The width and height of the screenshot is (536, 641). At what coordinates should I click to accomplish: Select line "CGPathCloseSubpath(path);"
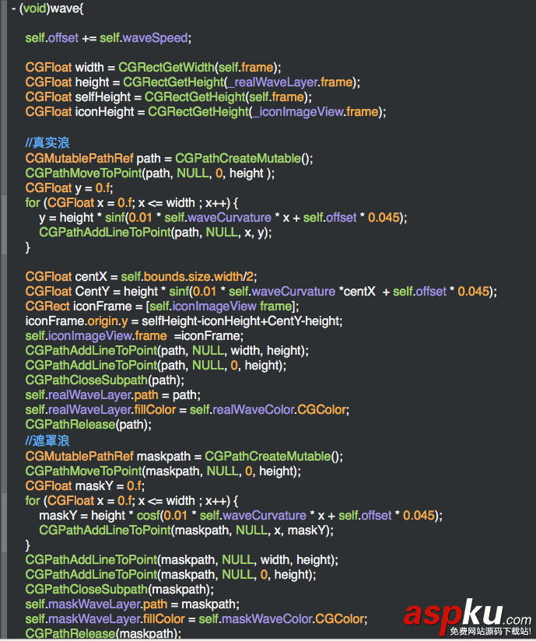pyautogui.click(x=105, y=380)
